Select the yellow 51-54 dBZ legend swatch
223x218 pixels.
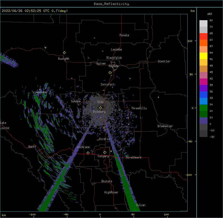click(203, 56)
